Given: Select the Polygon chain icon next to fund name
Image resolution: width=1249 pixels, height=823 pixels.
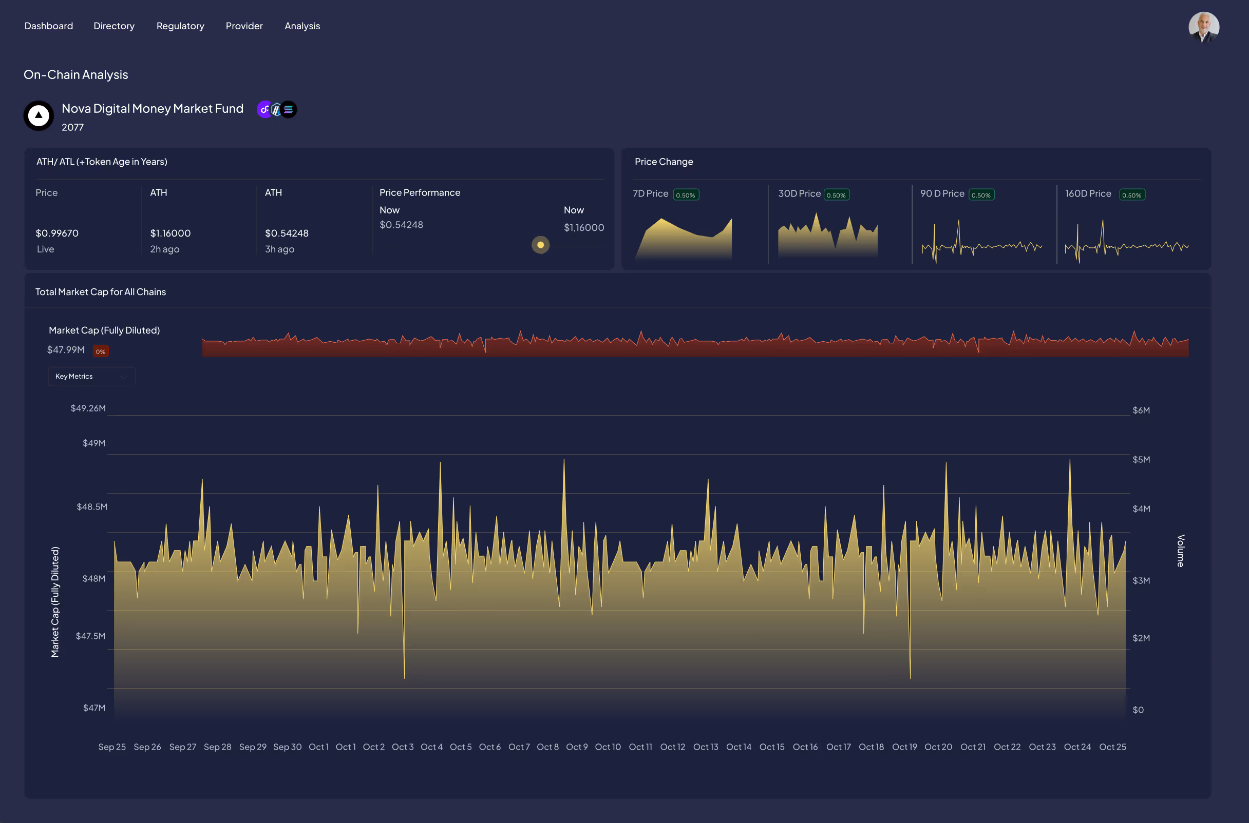Looking at the screenshot, I should (x=264, y=109).
